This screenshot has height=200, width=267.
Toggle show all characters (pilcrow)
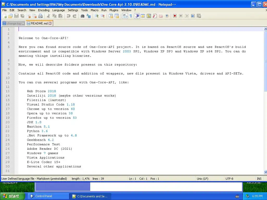131,16
